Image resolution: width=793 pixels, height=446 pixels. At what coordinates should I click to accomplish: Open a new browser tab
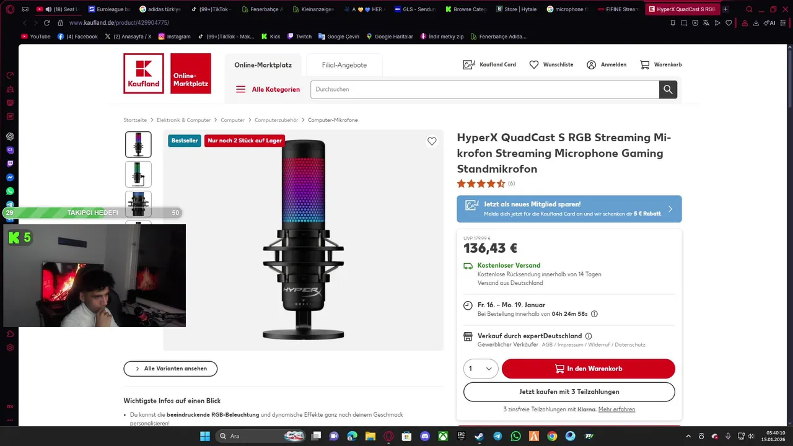(725, 9)
